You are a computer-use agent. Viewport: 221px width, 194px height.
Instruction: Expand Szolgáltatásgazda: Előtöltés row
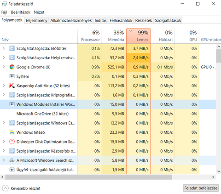(4, 48)
